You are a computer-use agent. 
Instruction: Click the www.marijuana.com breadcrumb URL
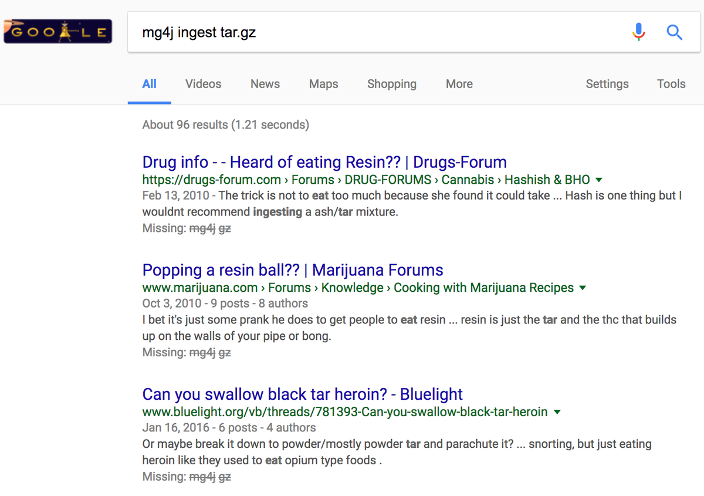pos(358,288)
